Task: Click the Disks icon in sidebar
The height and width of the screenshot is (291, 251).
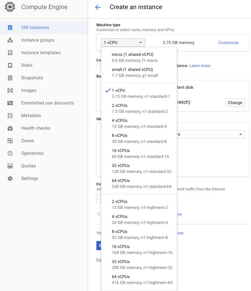Action: coord(10,65)
